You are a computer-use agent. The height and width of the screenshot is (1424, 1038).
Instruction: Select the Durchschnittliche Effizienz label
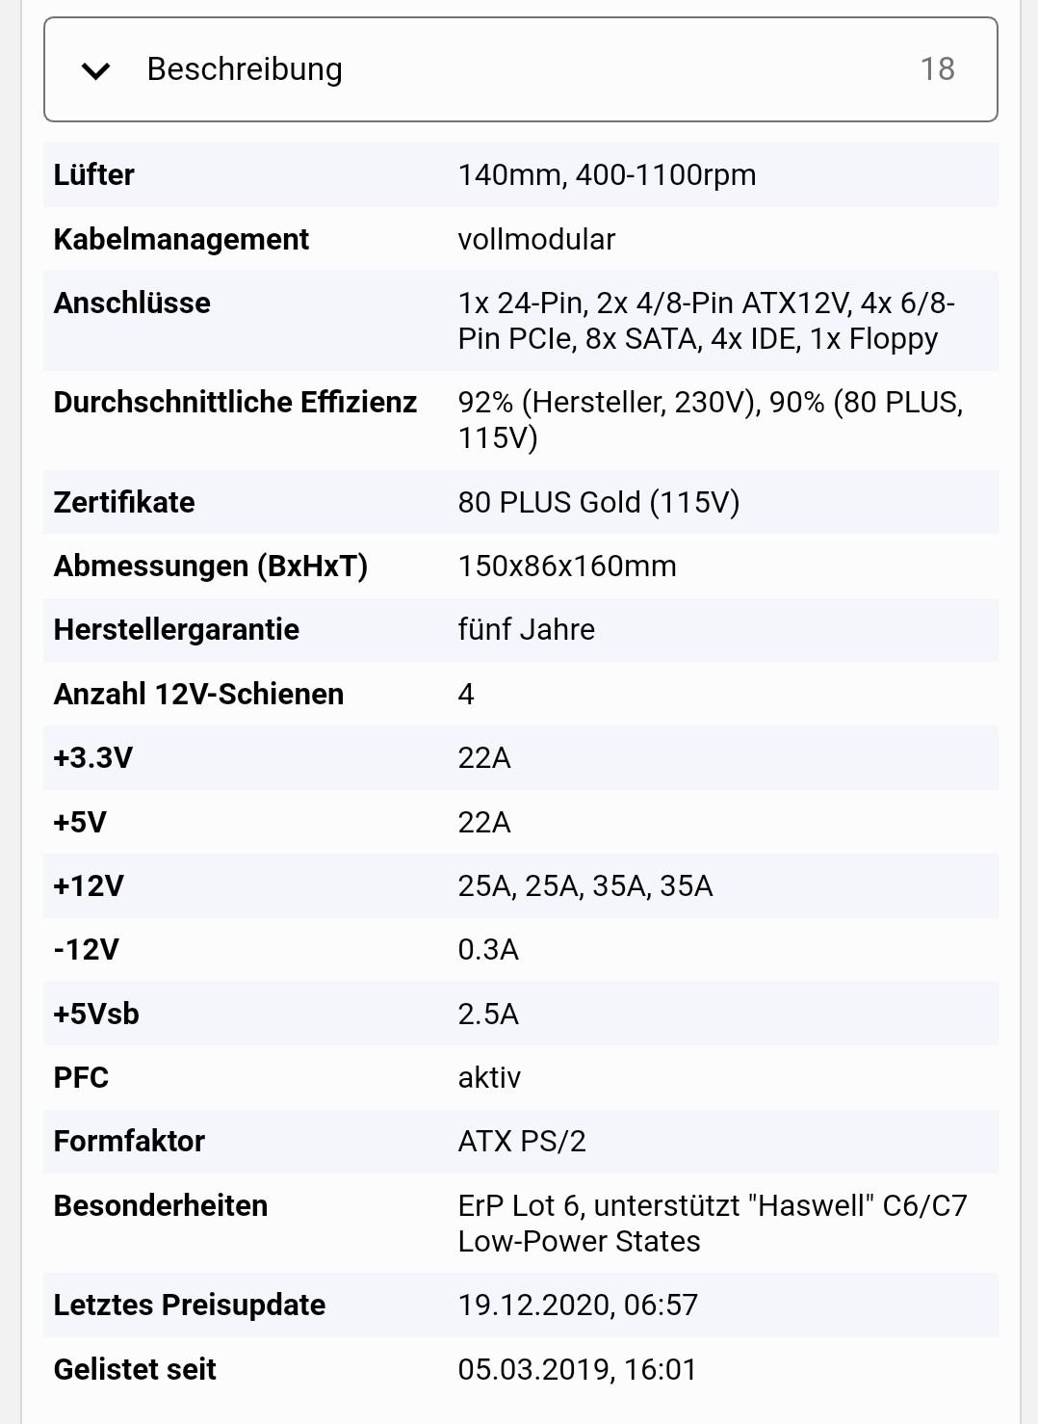click(x=235, y=402)
